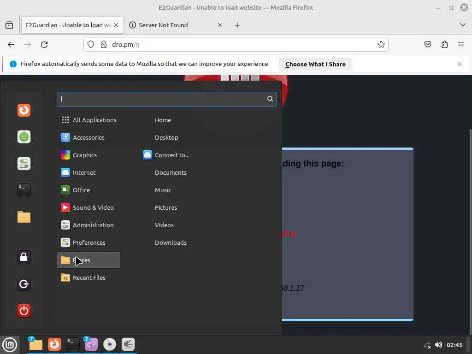This screenshot has width=472, height=354.
Task: Go back using Firefox back arrow
Action: [11, 45]
